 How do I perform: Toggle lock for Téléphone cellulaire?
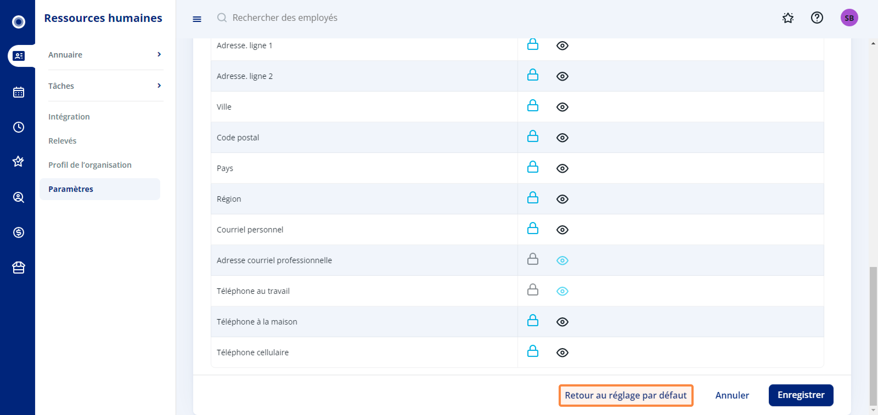[x=532, y=351]
